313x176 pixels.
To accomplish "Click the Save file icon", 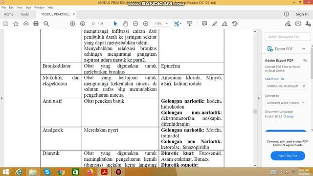I will [6, 24].
